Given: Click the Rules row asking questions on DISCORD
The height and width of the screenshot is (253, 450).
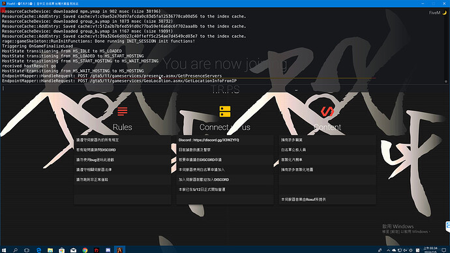Looking at the screenshot, I should 123,150.
